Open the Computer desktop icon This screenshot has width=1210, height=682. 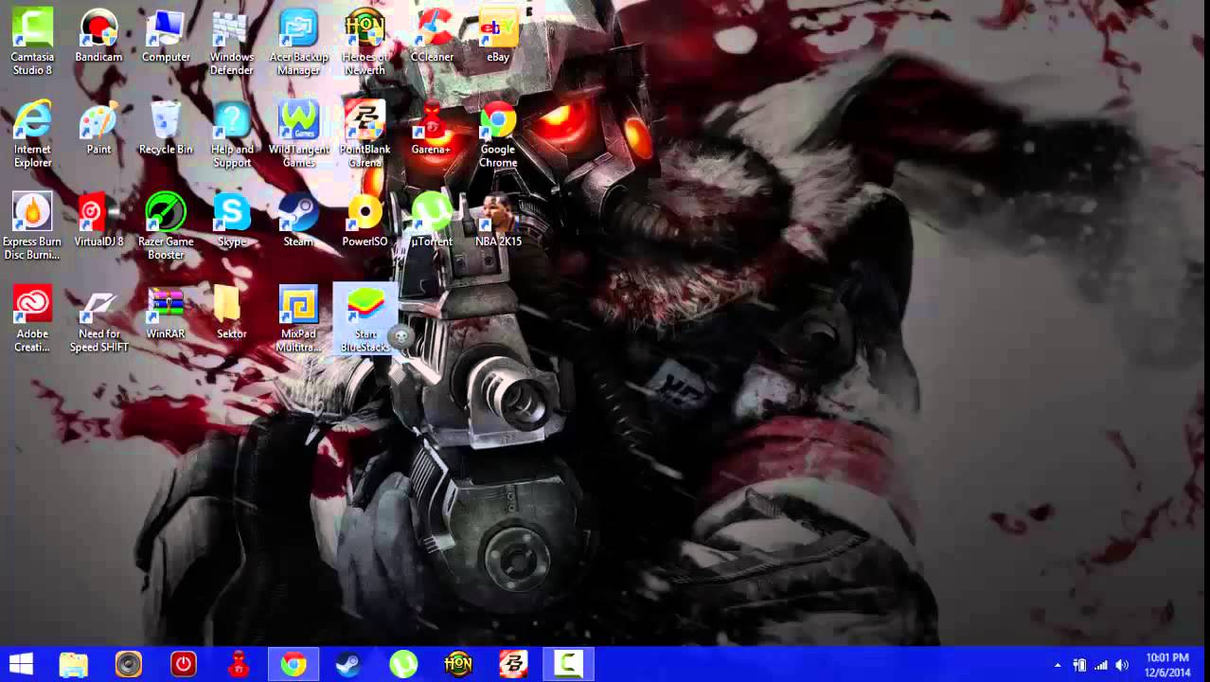[166, 37]
